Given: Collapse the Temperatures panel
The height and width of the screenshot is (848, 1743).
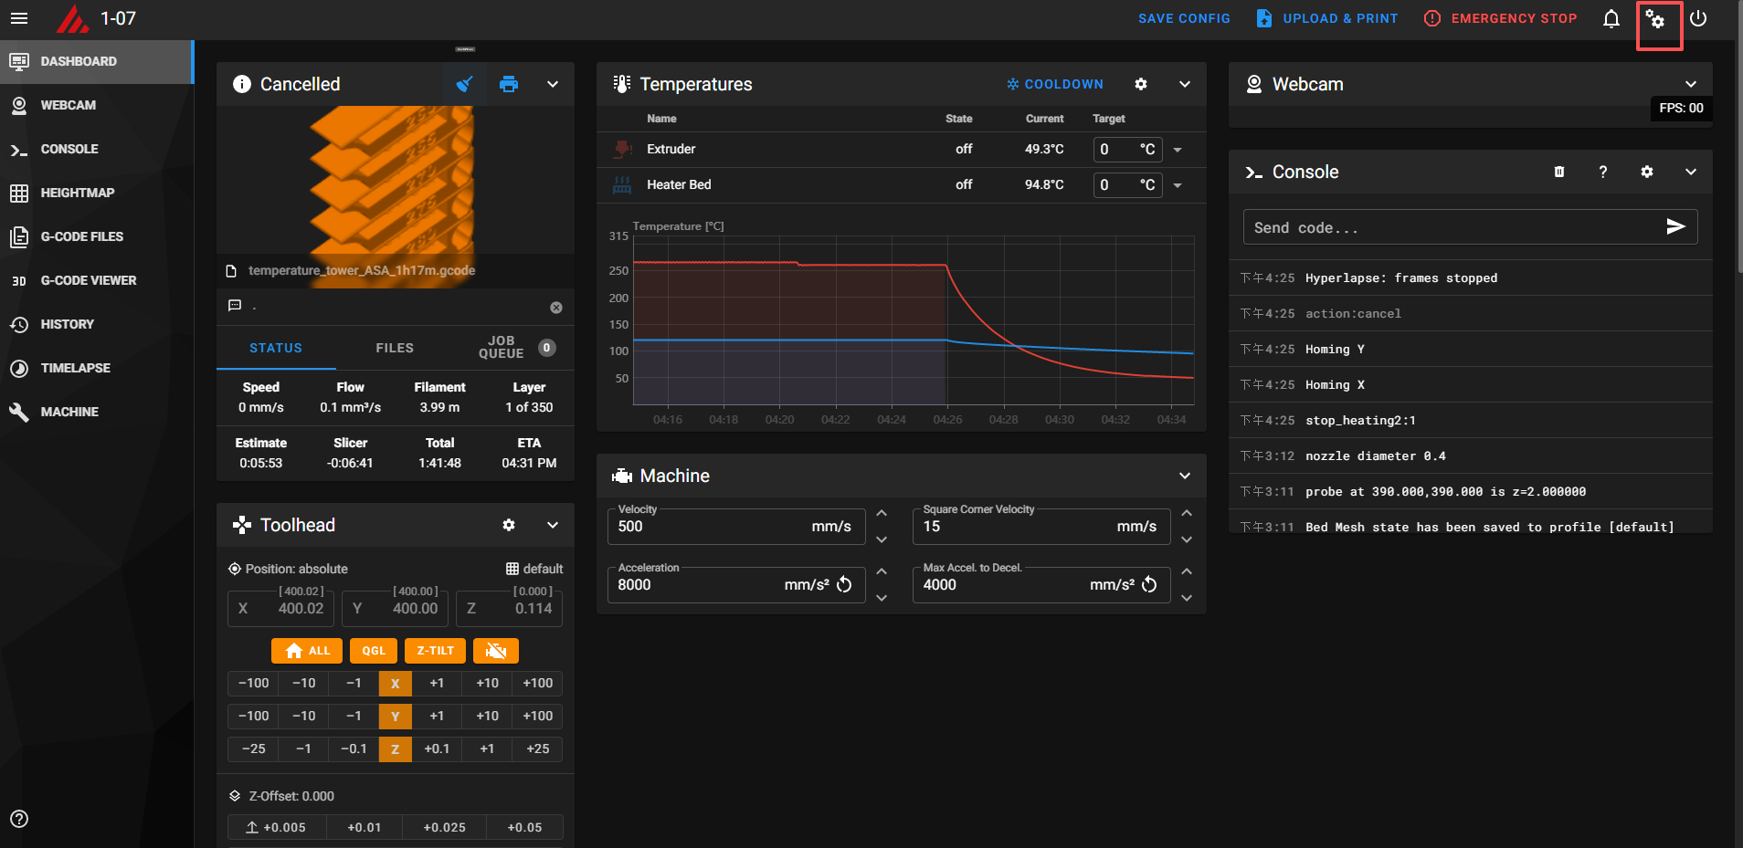Looking at the screenshot, I should 1184,84.
